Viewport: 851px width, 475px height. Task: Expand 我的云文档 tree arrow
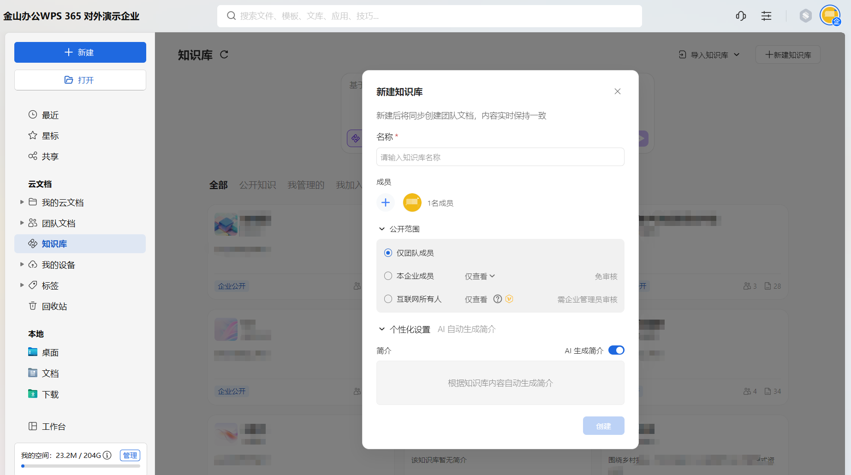22,202
